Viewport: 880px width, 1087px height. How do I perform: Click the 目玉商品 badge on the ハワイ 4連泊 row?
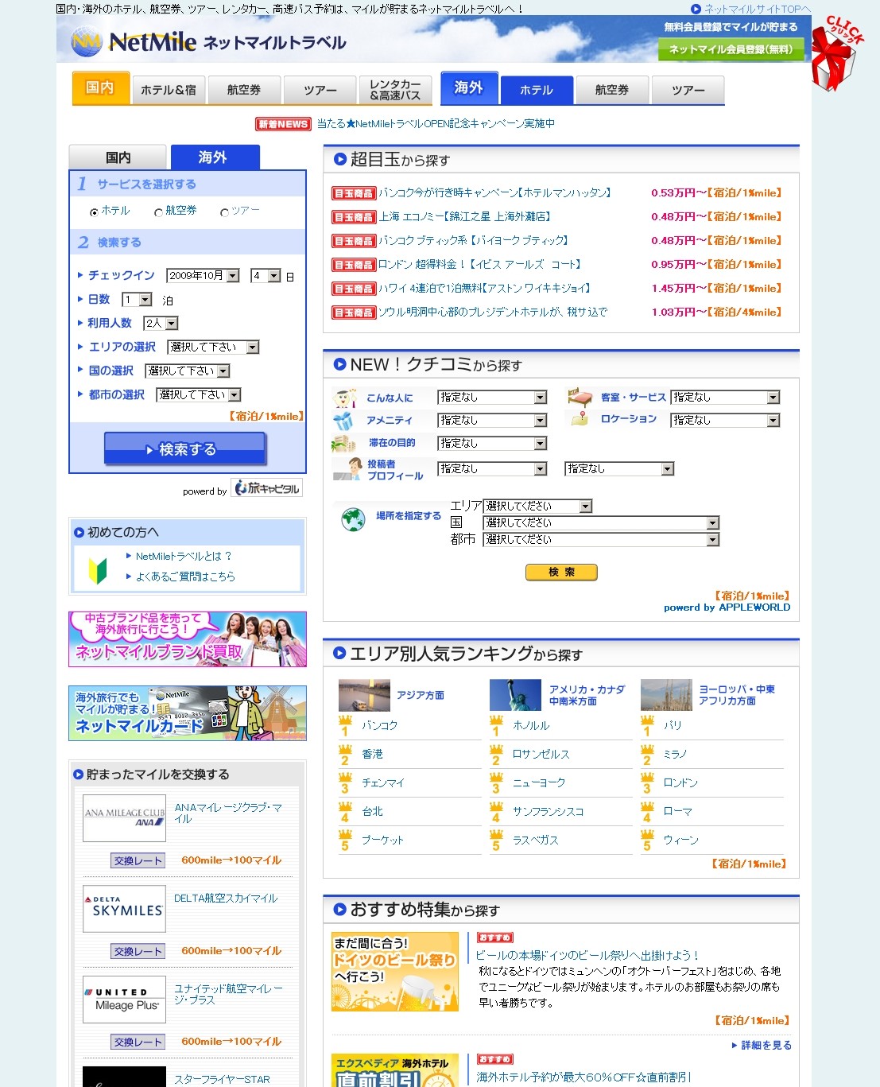tap(353, 289)
